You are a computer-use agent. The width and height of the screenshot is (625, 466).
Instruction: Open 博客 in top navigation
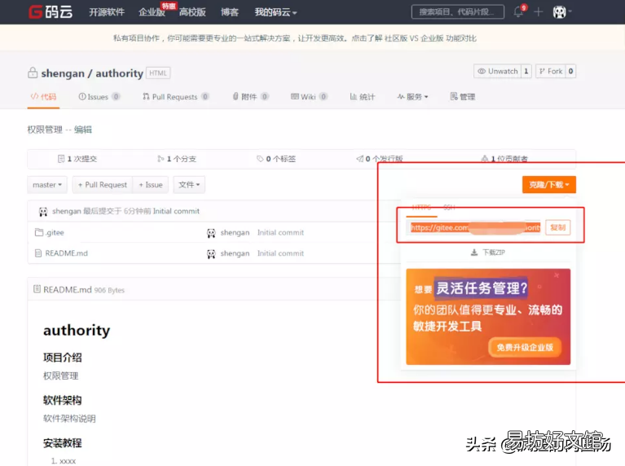(x=230, y=12)
